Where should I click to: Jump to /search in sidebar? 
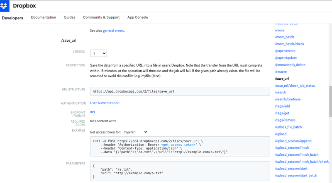point(281,93)
